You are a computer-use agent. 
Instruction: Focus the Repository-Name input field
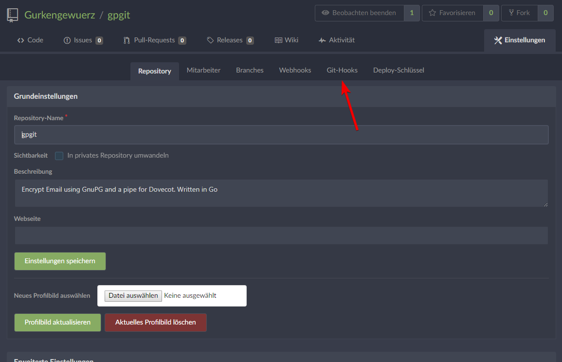coord(281,135)
